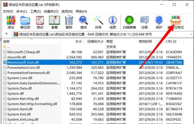The image size is (194, 124).
Task: Sort by Modified (修改时间) column header
Action: (x=151, y=41)
